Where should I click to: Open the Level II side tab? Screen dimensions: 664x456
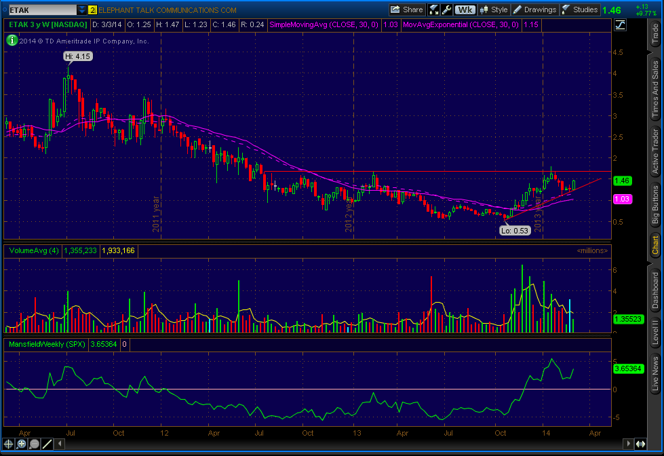656,332
